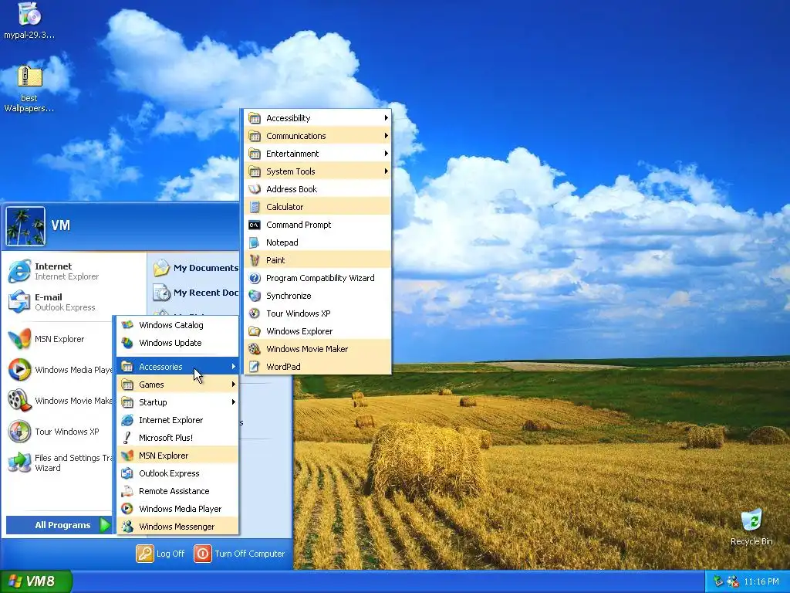Viewport: 790px width, 593px height.
Task: Expand the Accessories submenu arrow
Action: coord(233,367)
